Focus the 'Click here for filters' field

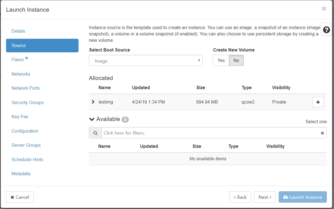(x=210, y=133)
